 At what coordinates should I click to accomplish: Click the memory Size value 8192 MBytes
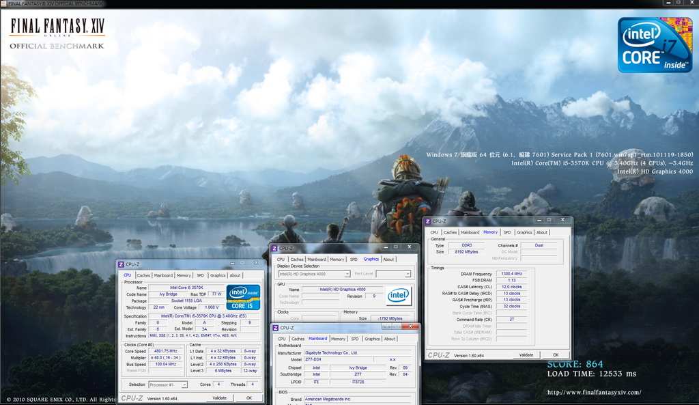(x=466, y=252)
